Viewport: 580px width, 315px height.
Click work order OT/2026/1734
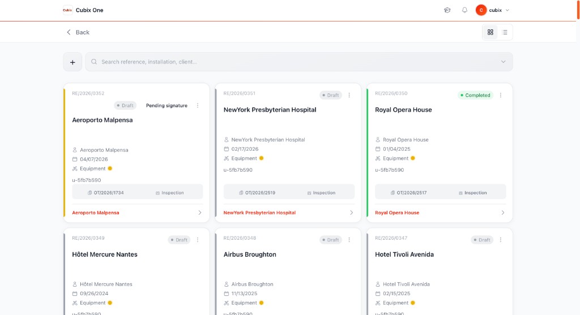click(105, 193)
